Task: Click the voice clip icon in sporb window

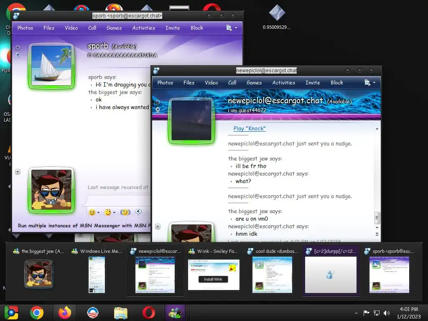Action: (138, 212)
